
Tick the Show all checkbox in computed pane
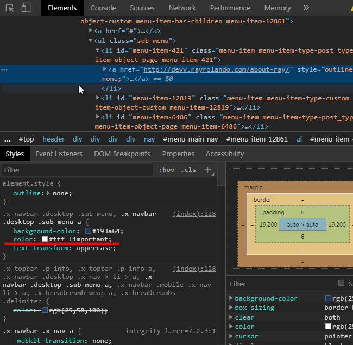[341, 283]
